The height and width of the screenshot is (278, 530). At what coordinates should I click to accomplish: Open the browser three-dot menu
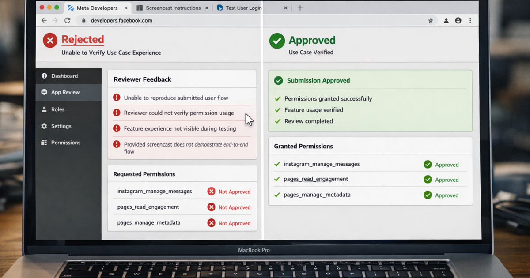tap(470, 21)
